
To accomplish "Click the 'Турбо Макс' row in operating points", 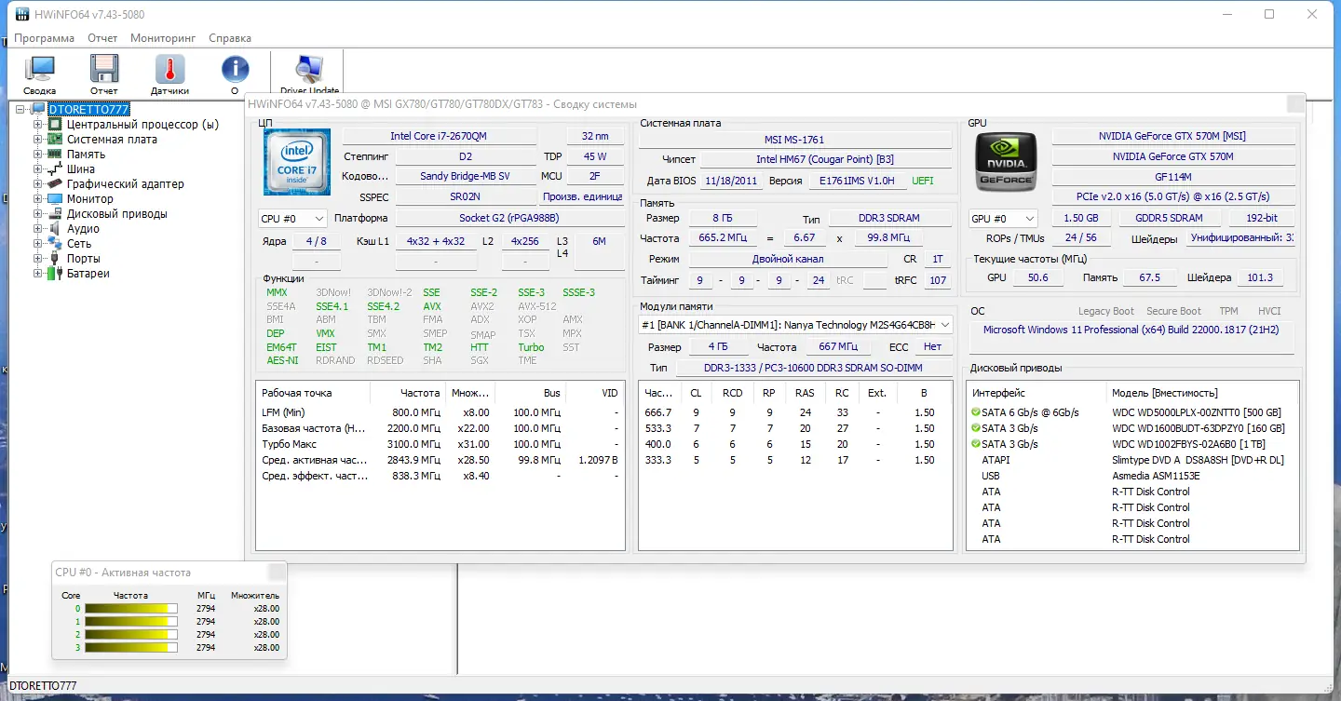I will point(440,444).
